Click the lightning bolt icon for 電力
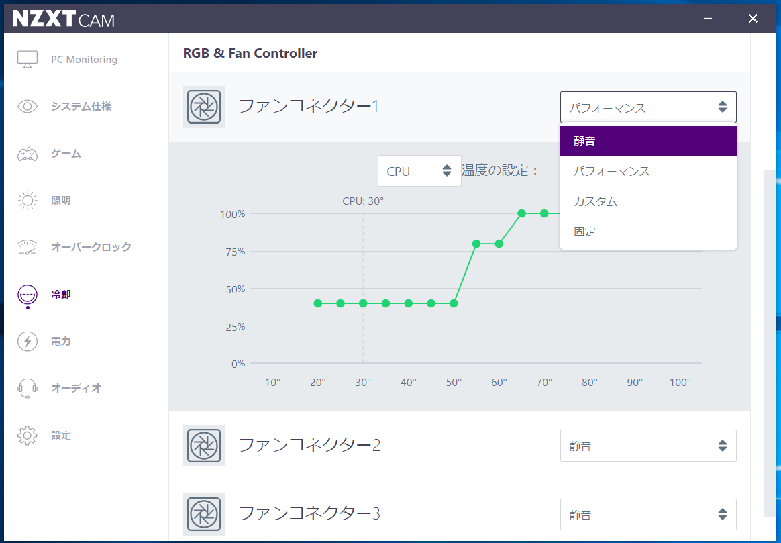Image resolution: width=781 pixels, height=543 pixels. tap(28, 341)
